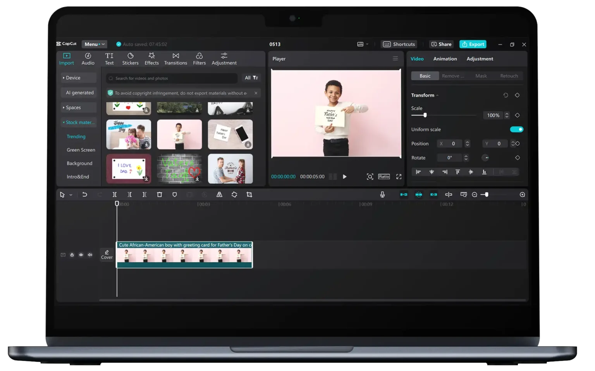Screen dimensions: 595x371
Task: Click the microphone voiceover record icon
Action: click(382, 195)
